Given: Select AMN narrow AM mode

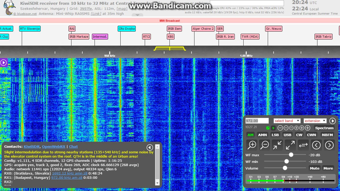Looking at the screenshot, I should (262, 135).
